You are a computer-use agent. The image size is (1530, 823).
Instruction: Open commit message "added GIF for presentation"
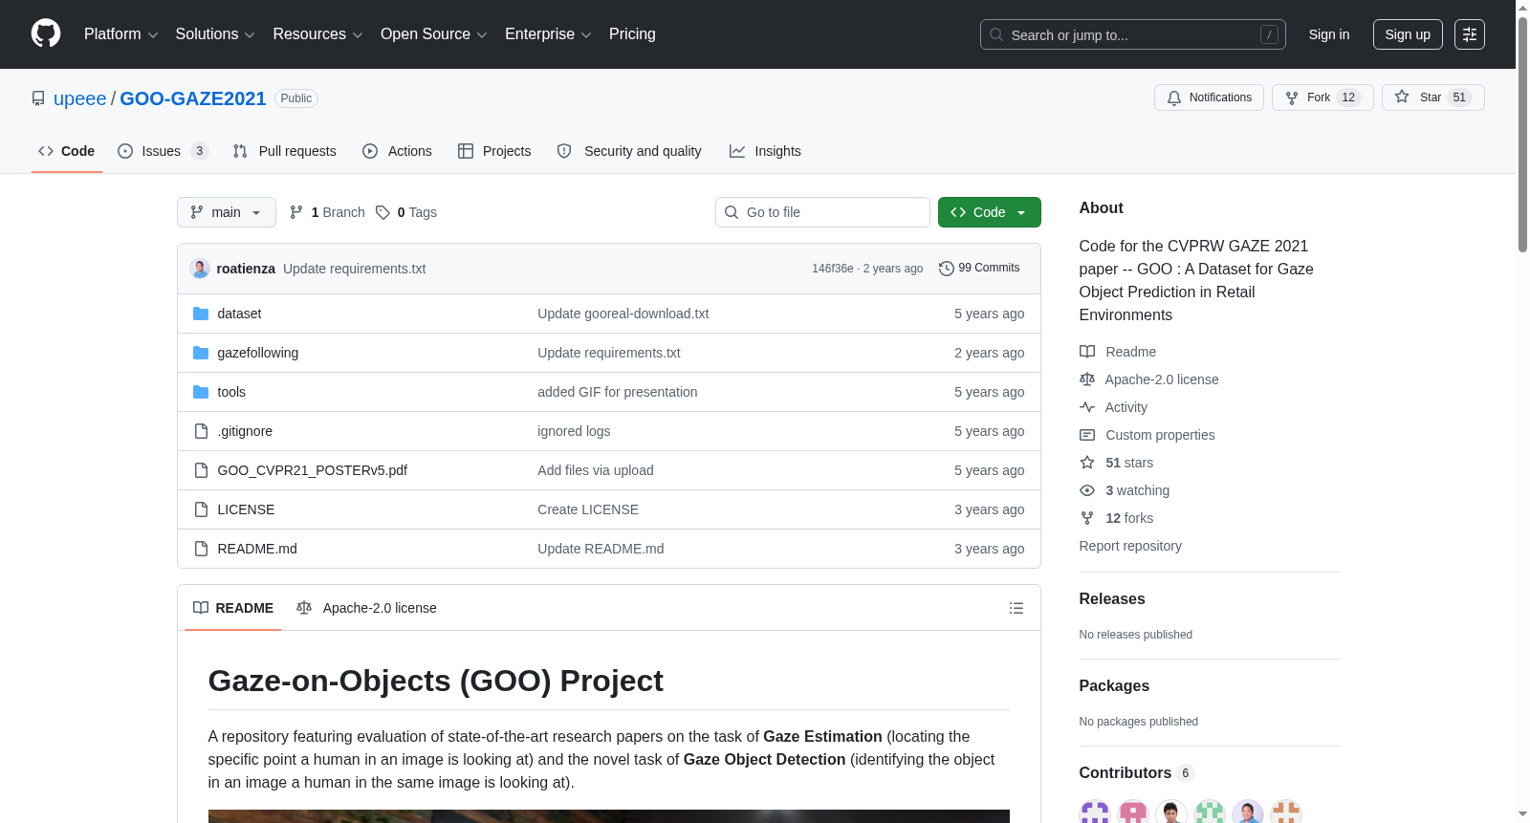pyautogui.click(x=618, y=392)
